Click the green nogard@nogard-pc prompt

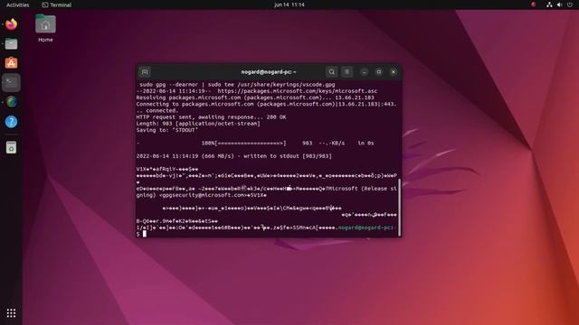(x=364, y=227)
